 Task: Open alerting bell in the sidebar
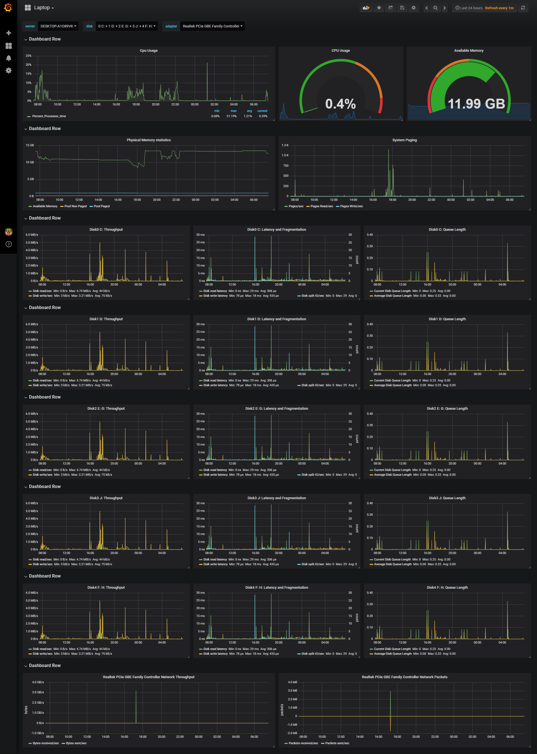click(9, 58)
